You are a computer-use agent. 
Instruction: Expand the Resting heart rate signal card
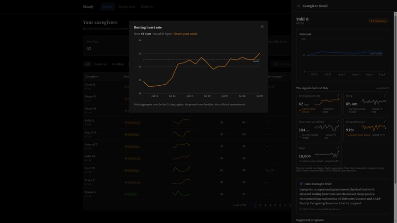(x=338, y=96)
